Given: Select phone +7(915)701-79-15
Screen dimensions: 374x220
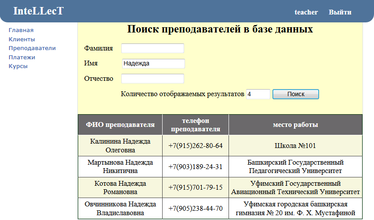Looking at the screenshot, I should pos(196,188).
